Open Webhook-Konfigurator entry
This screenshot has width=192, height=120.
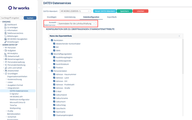[x=19, y=100]
